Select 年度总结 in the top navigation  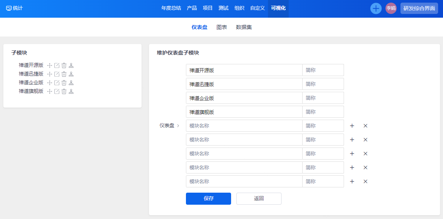pos(171,8)
